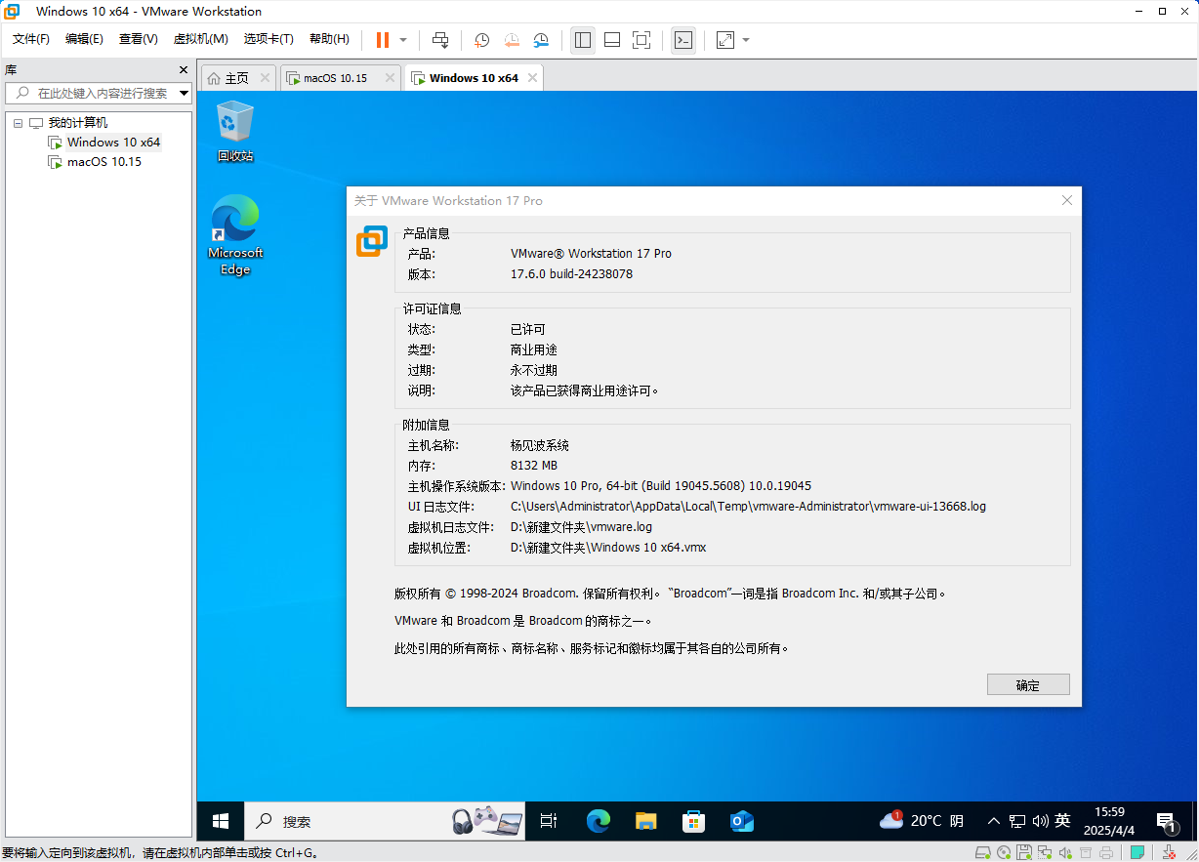This screenshot has width=1199, height=862.
Task: Open the dropdown arrow beside pause button
Action: click(x=403, y=40)
